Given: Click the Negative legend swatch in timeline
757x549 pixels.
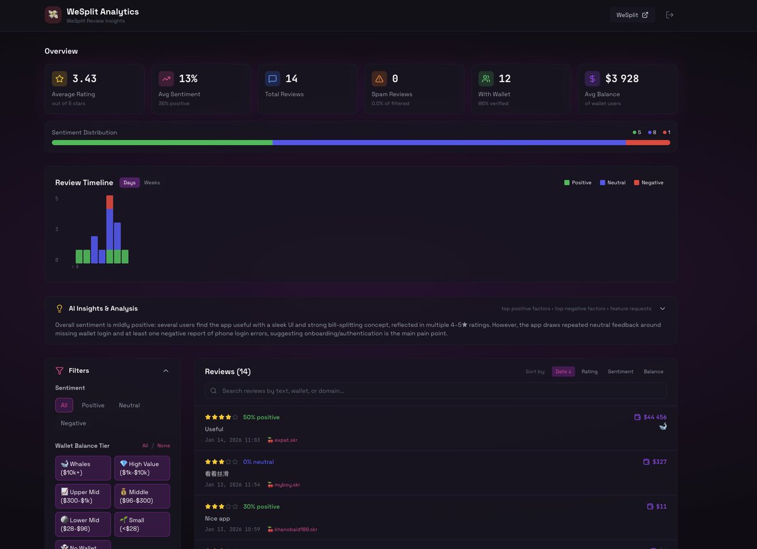Looking at the screenshot, I should (x=637, y=182).
